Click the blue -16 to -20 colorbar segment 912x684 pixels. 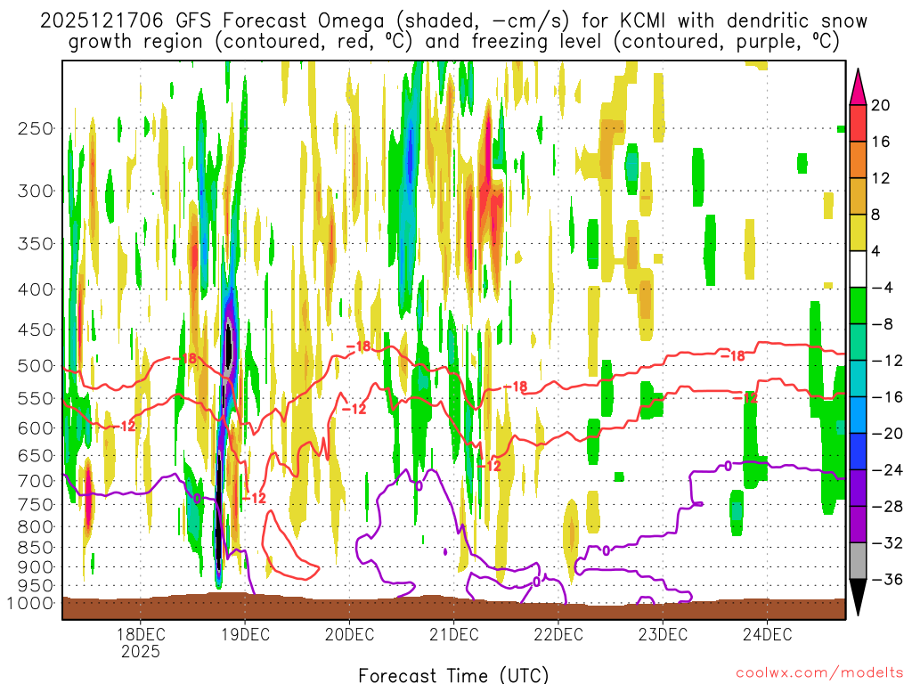click(x=858, y=415)
